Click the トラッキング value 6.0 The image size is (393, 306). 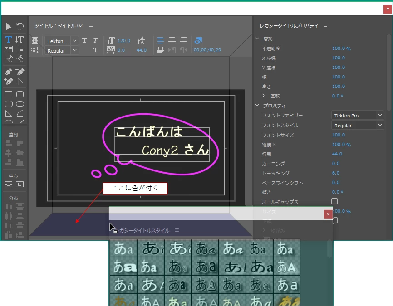click(x=336, y=173)
